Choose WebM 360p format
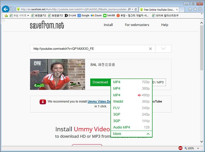 (131, 101)
